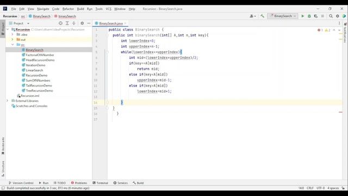348x196 pixels.
Task: Start debugging with the bug icon
Action: pos(309,16)
